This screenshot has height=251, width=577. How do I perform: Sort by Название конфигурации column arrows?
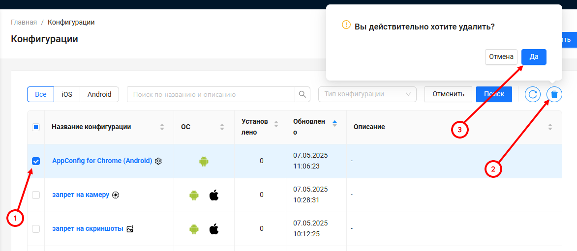[x=162, y=127]
